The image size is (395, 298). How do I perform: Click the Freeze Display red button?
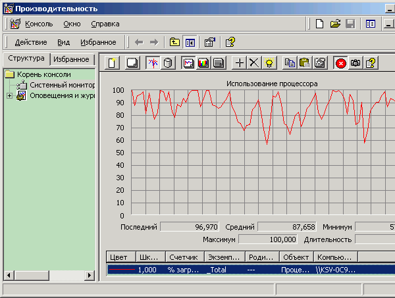[x=341, y=63]
